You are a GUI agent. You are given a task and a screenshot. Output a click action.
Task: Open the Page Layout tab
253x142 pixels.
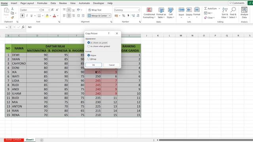pyautogui.click(x=27, y=3)
